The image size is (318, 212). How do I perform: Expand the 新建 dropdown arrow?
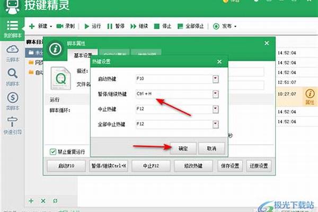pos(51,26)
